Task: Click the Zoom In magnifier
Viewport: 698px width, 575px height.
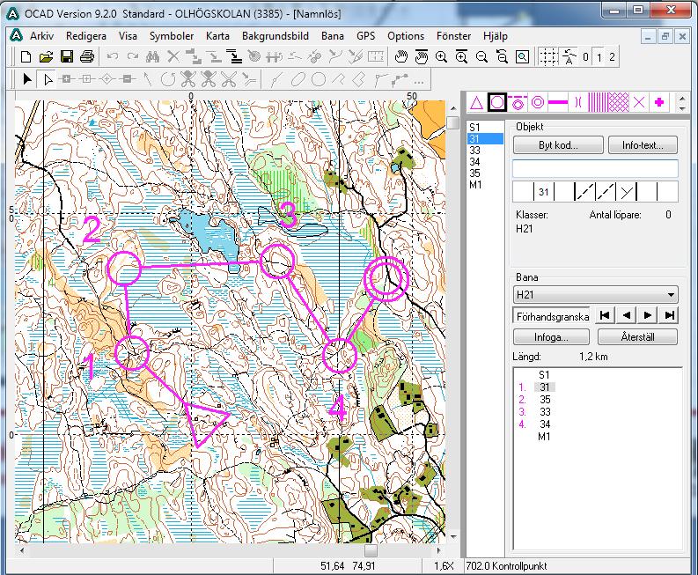Action: pyautogui.click(x=441, y=57)
